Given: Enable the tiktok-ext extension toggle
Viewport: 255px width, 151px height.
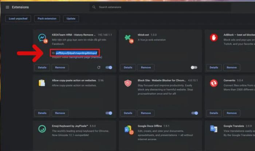Looking at the screenshot, I should [x=194, y=67].
